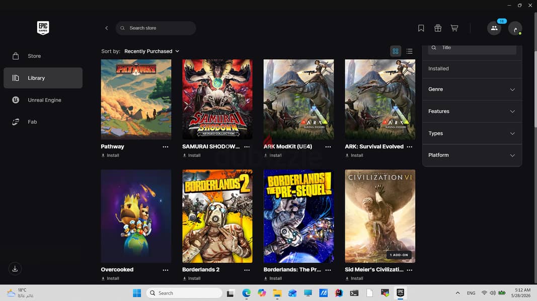Open the Fab section
Screen dimensions: 537x301
tap(43, 122)
